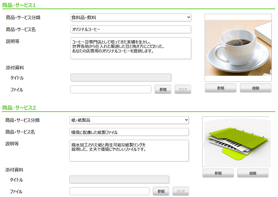Click the 参照 button below the coffee image
The width and height of the screenshot is (278, 197).
221,88
